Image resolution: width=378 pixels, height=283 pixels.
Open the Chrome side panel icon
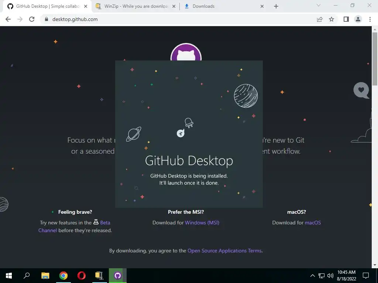[346, 19]
